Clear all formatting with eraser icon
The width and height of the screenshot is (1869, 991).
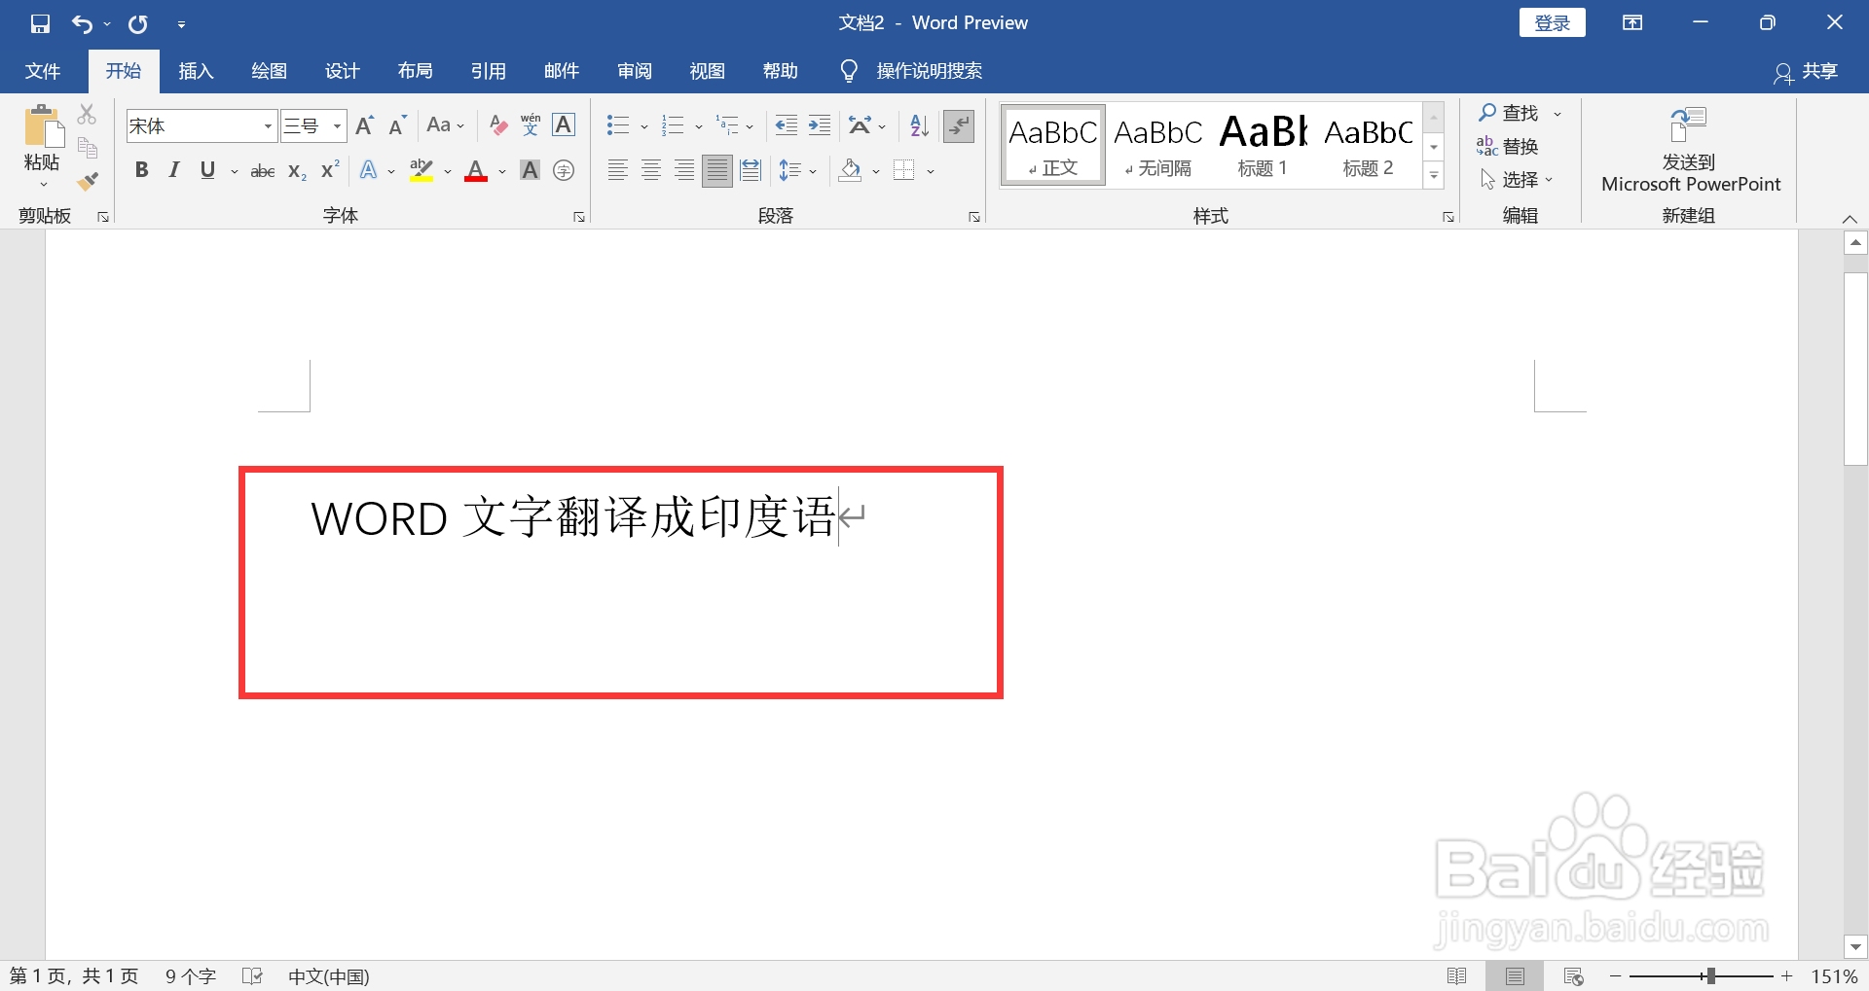(498, 125)
